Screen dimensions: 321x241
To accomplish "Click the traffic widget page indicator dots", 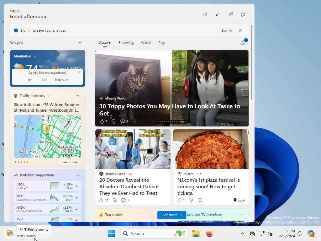I will pyautogui.click(x=22, y=162).
